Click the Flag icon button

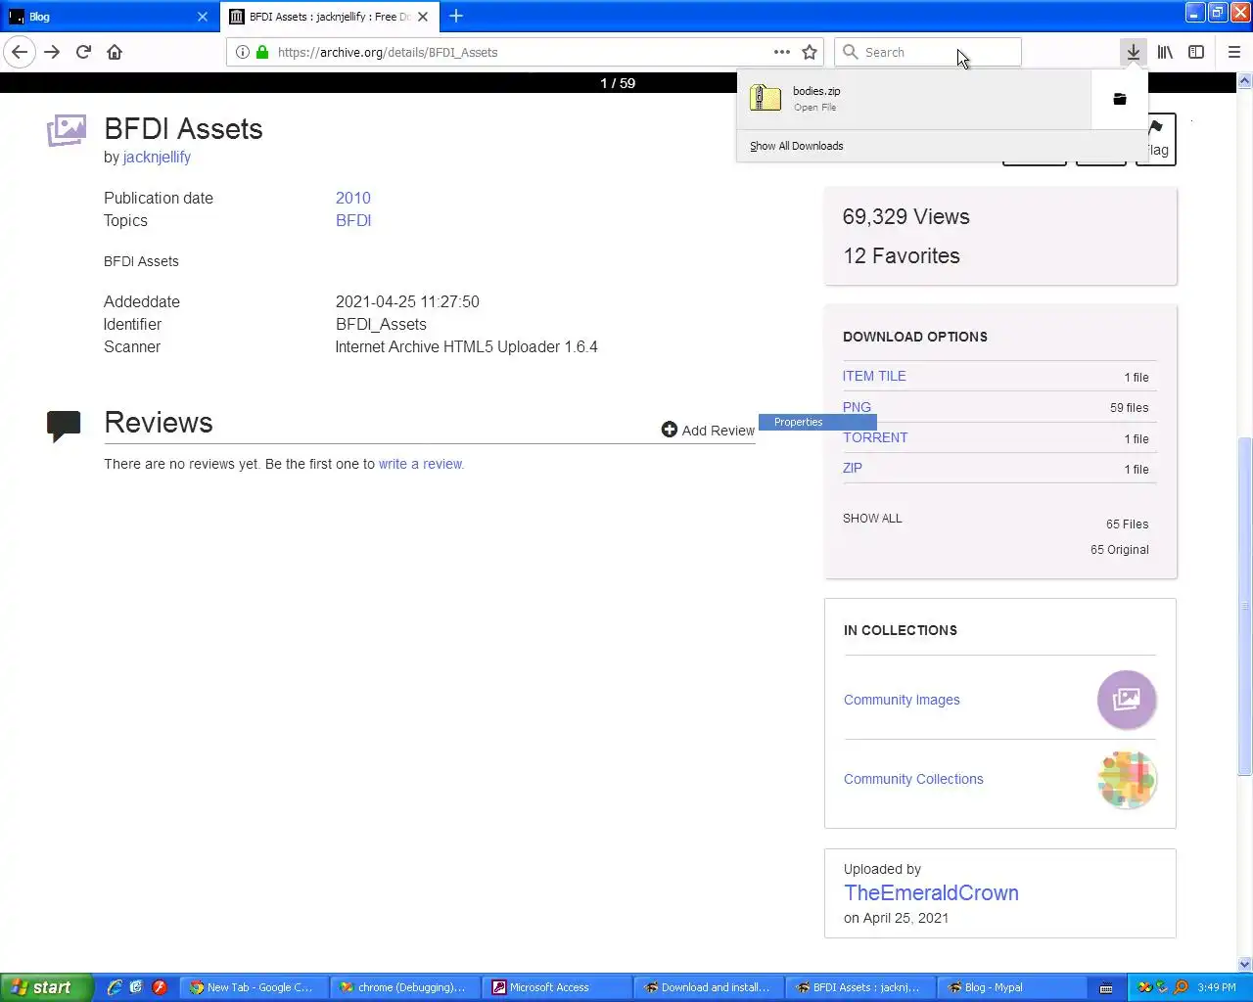pyautogui.click(x=1155, y=139)
